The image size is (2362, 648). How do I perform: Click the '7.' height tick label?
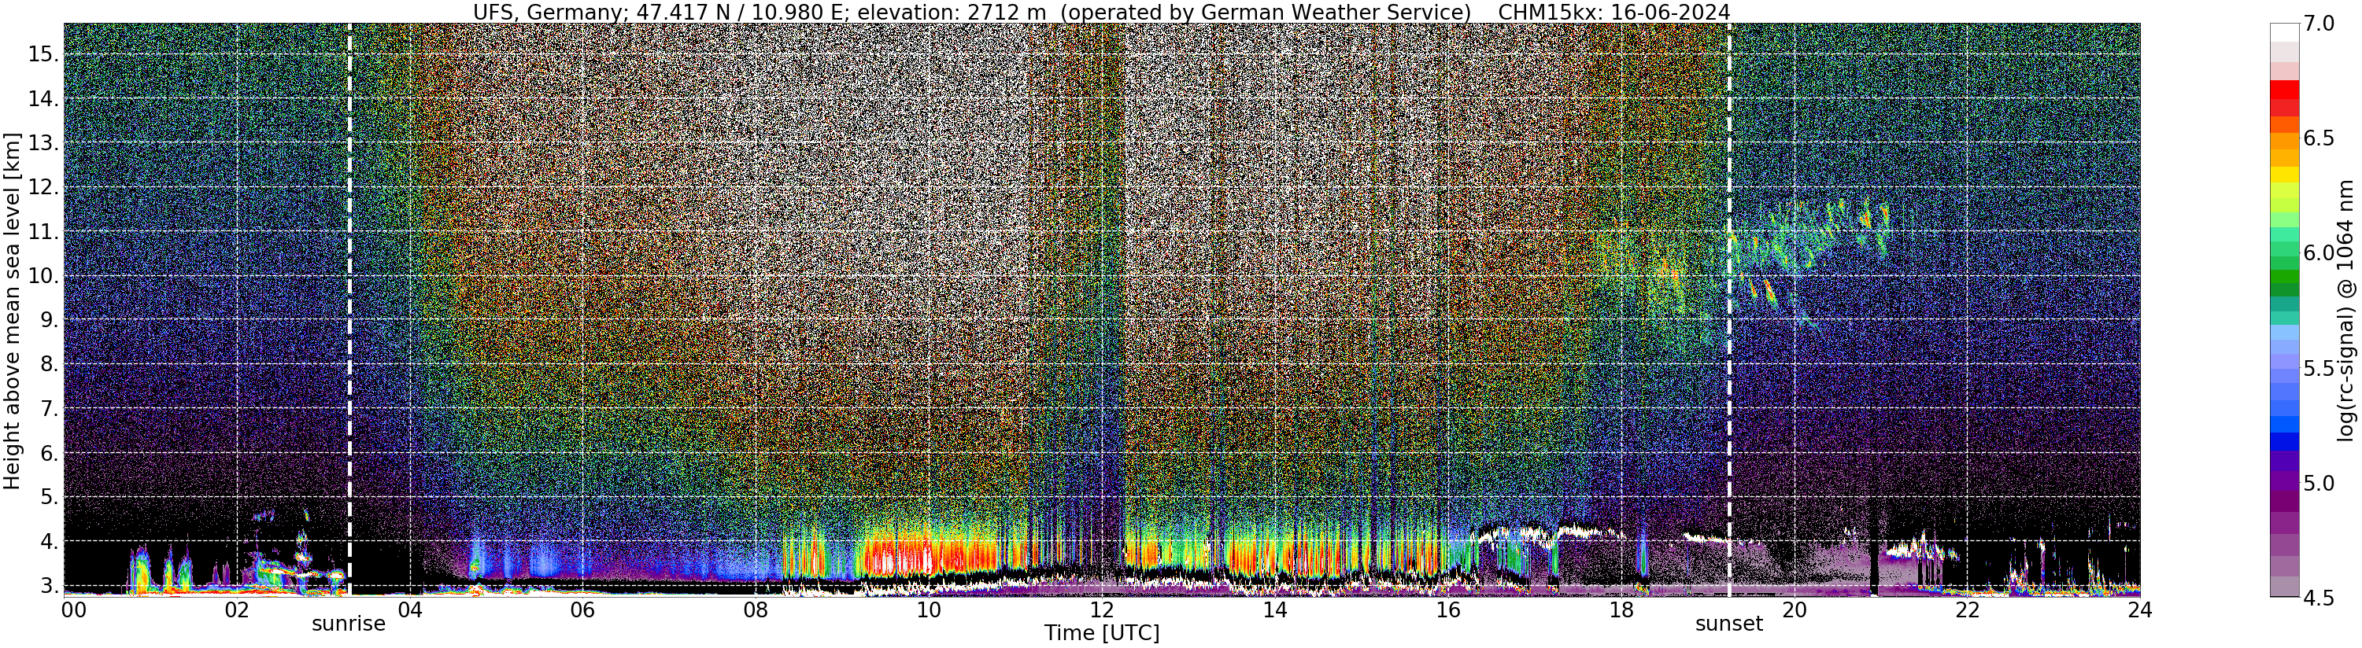[49, 409]
